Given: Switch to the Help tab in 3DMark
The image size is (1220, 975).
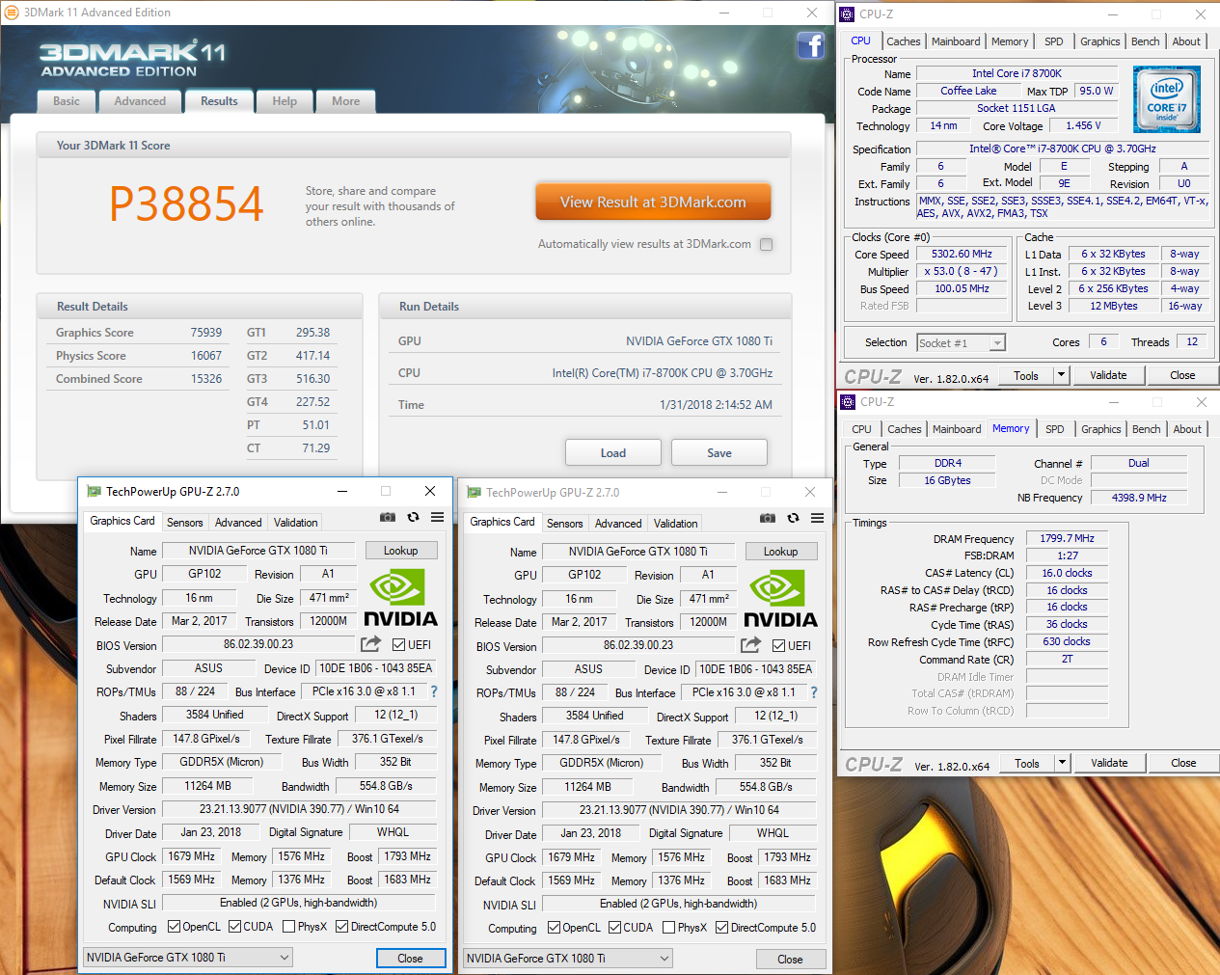Looking at the screenshot, I should 285,101.
